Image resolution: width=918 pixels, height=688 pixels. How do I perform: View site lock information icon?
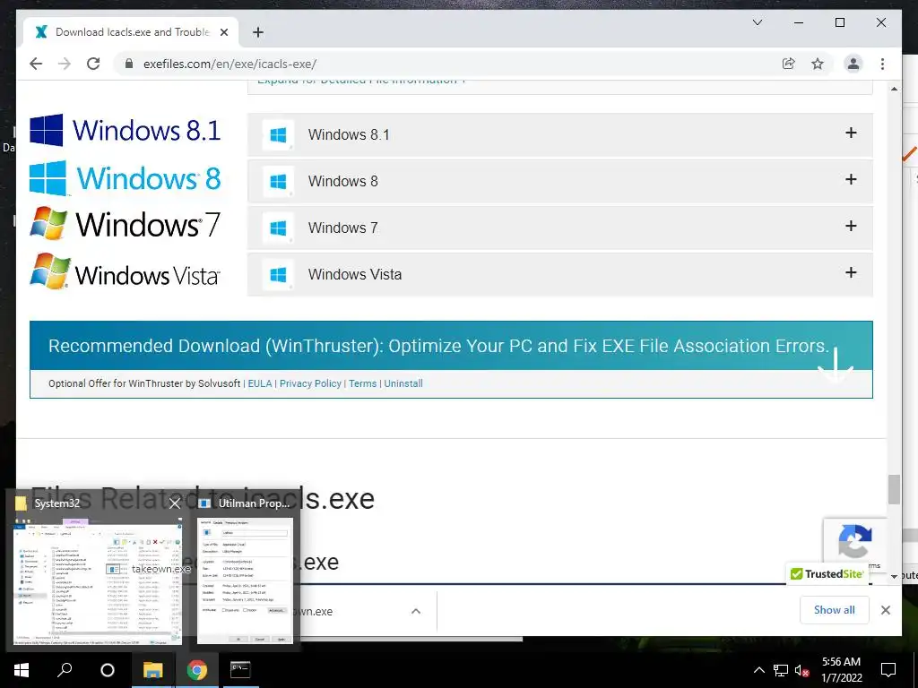tap(129, 64)
